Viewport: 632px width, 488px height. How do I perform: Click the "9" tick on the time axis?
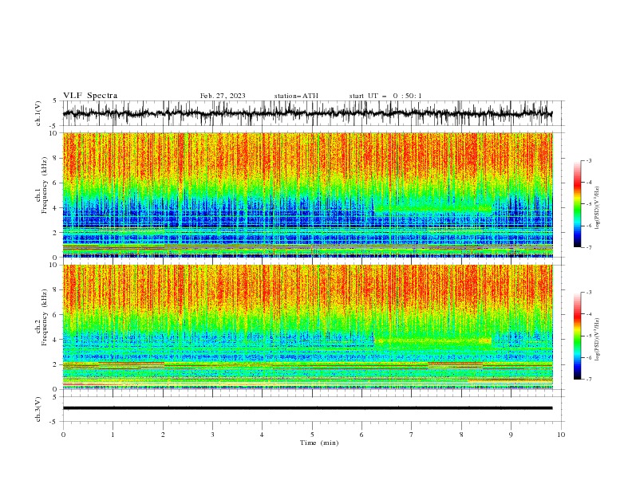511,435
